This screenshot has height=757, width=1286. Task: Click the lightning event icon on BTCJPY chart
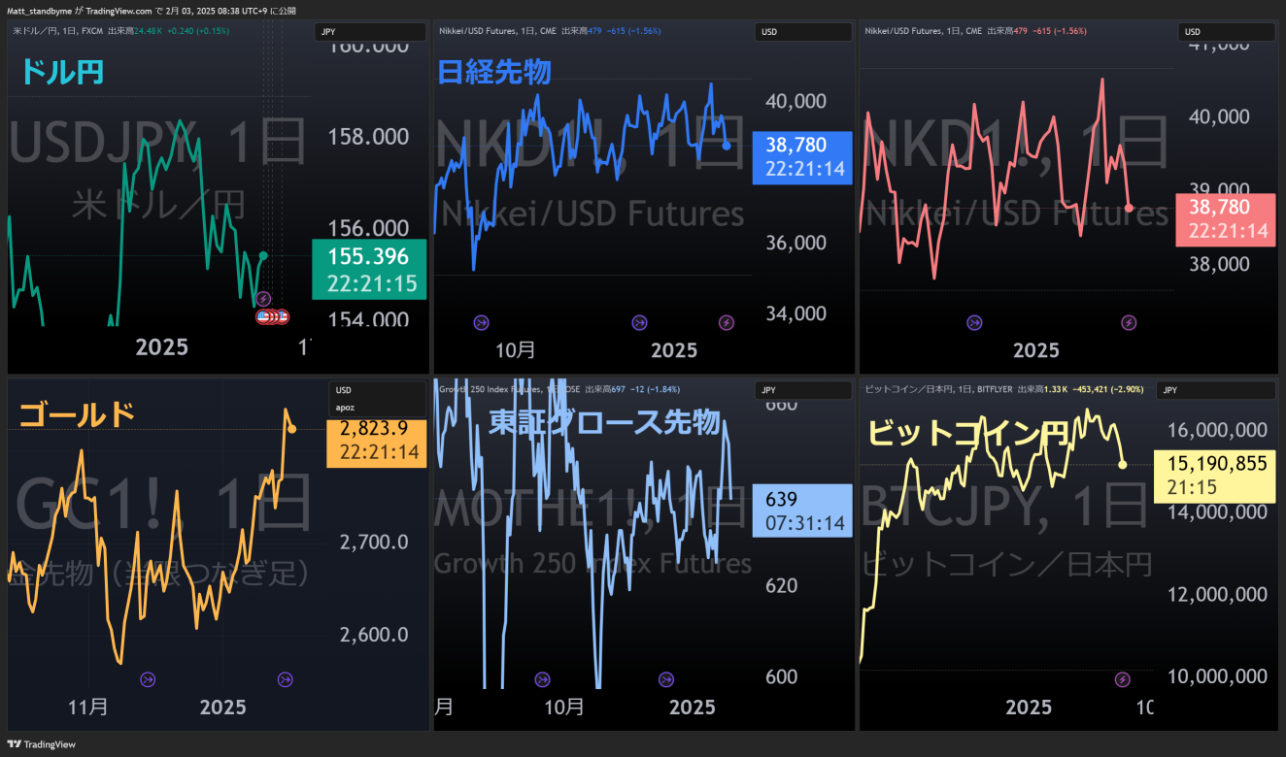(x=1123, y=678)
